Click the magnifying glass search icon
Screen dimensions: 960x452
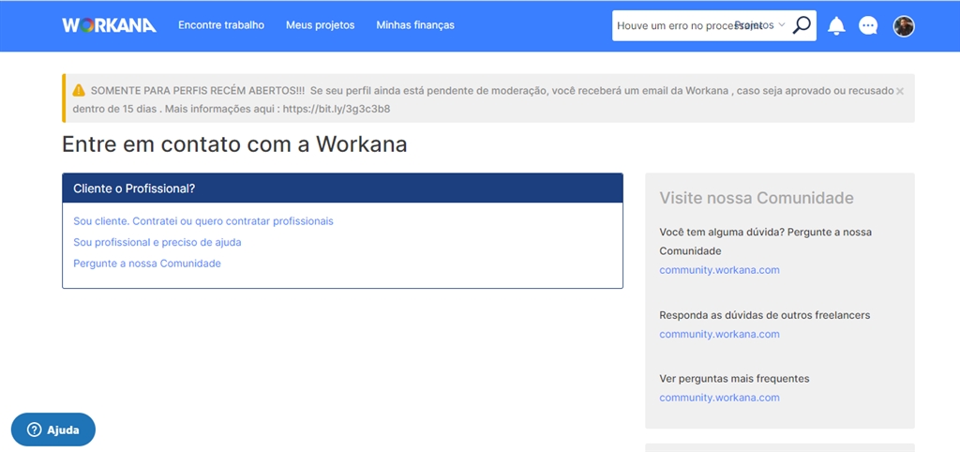tap(802, 25)
